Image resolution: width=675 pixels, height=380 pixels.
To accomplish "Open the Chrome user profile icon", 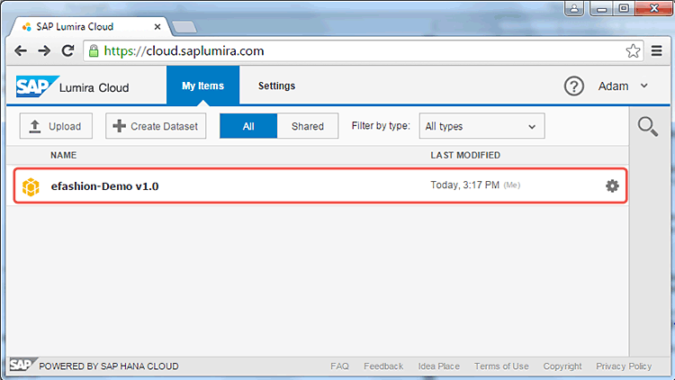I will [574, 9].
